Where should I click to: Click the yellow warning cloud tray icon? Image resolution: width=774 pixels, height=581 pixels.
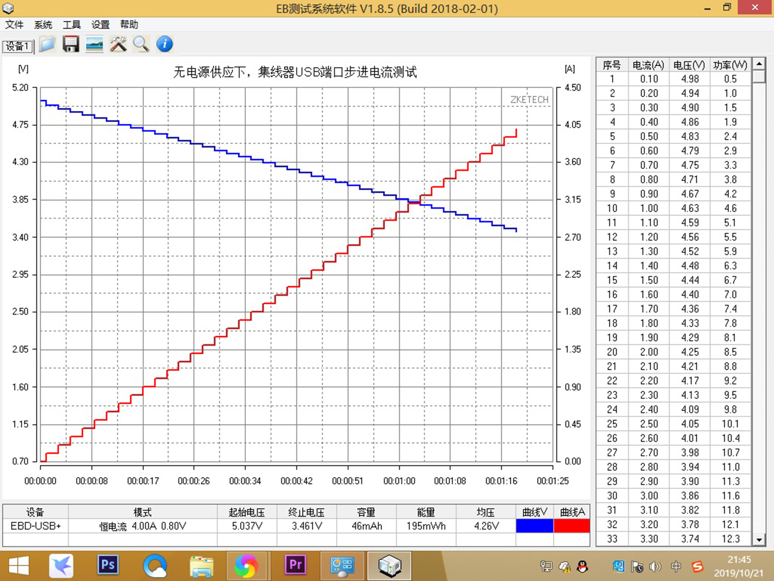(x=564, y=567)
